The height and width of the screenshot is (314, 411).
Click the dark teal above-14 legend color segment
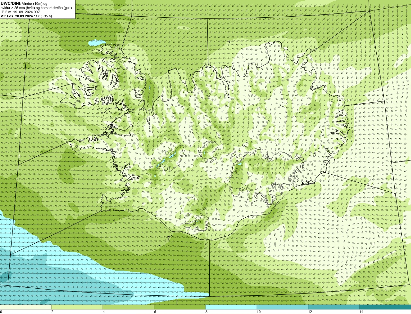[385, 307]
